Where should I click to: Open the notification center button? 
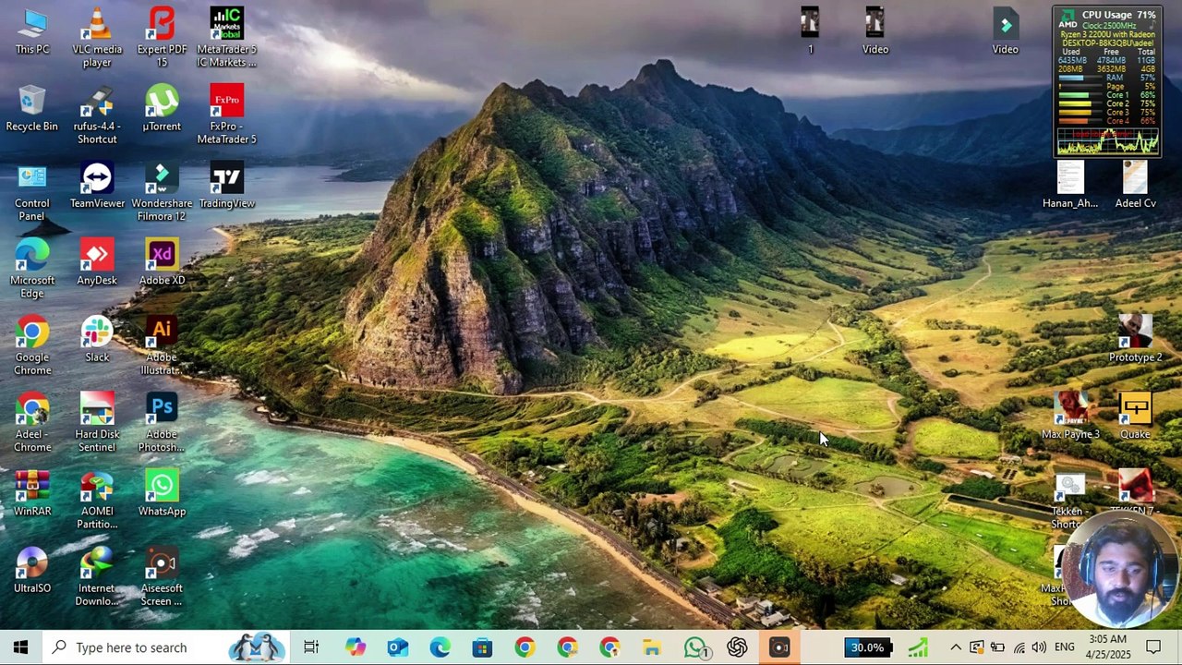tap(1153, 647)
